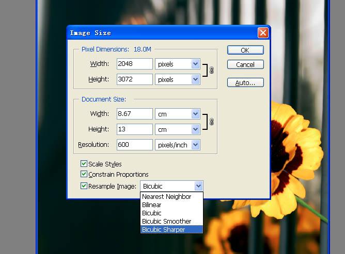Click the pixel dimensions chain link icon
Viewport: 345px width, 254px height.
click(x=211, y=70)
